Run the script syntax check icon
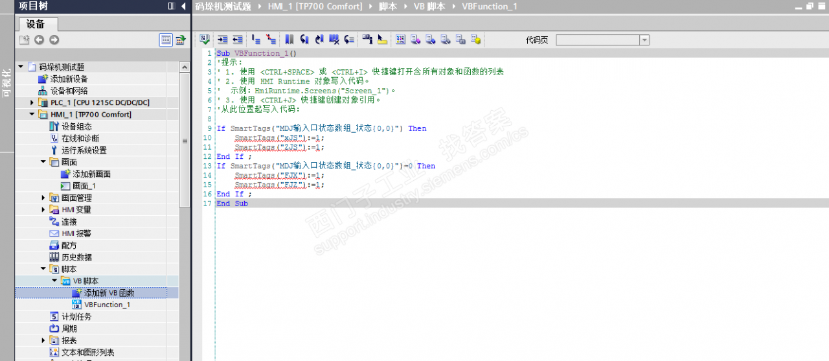This screenshot has width=829, height=361. [205, 40]
